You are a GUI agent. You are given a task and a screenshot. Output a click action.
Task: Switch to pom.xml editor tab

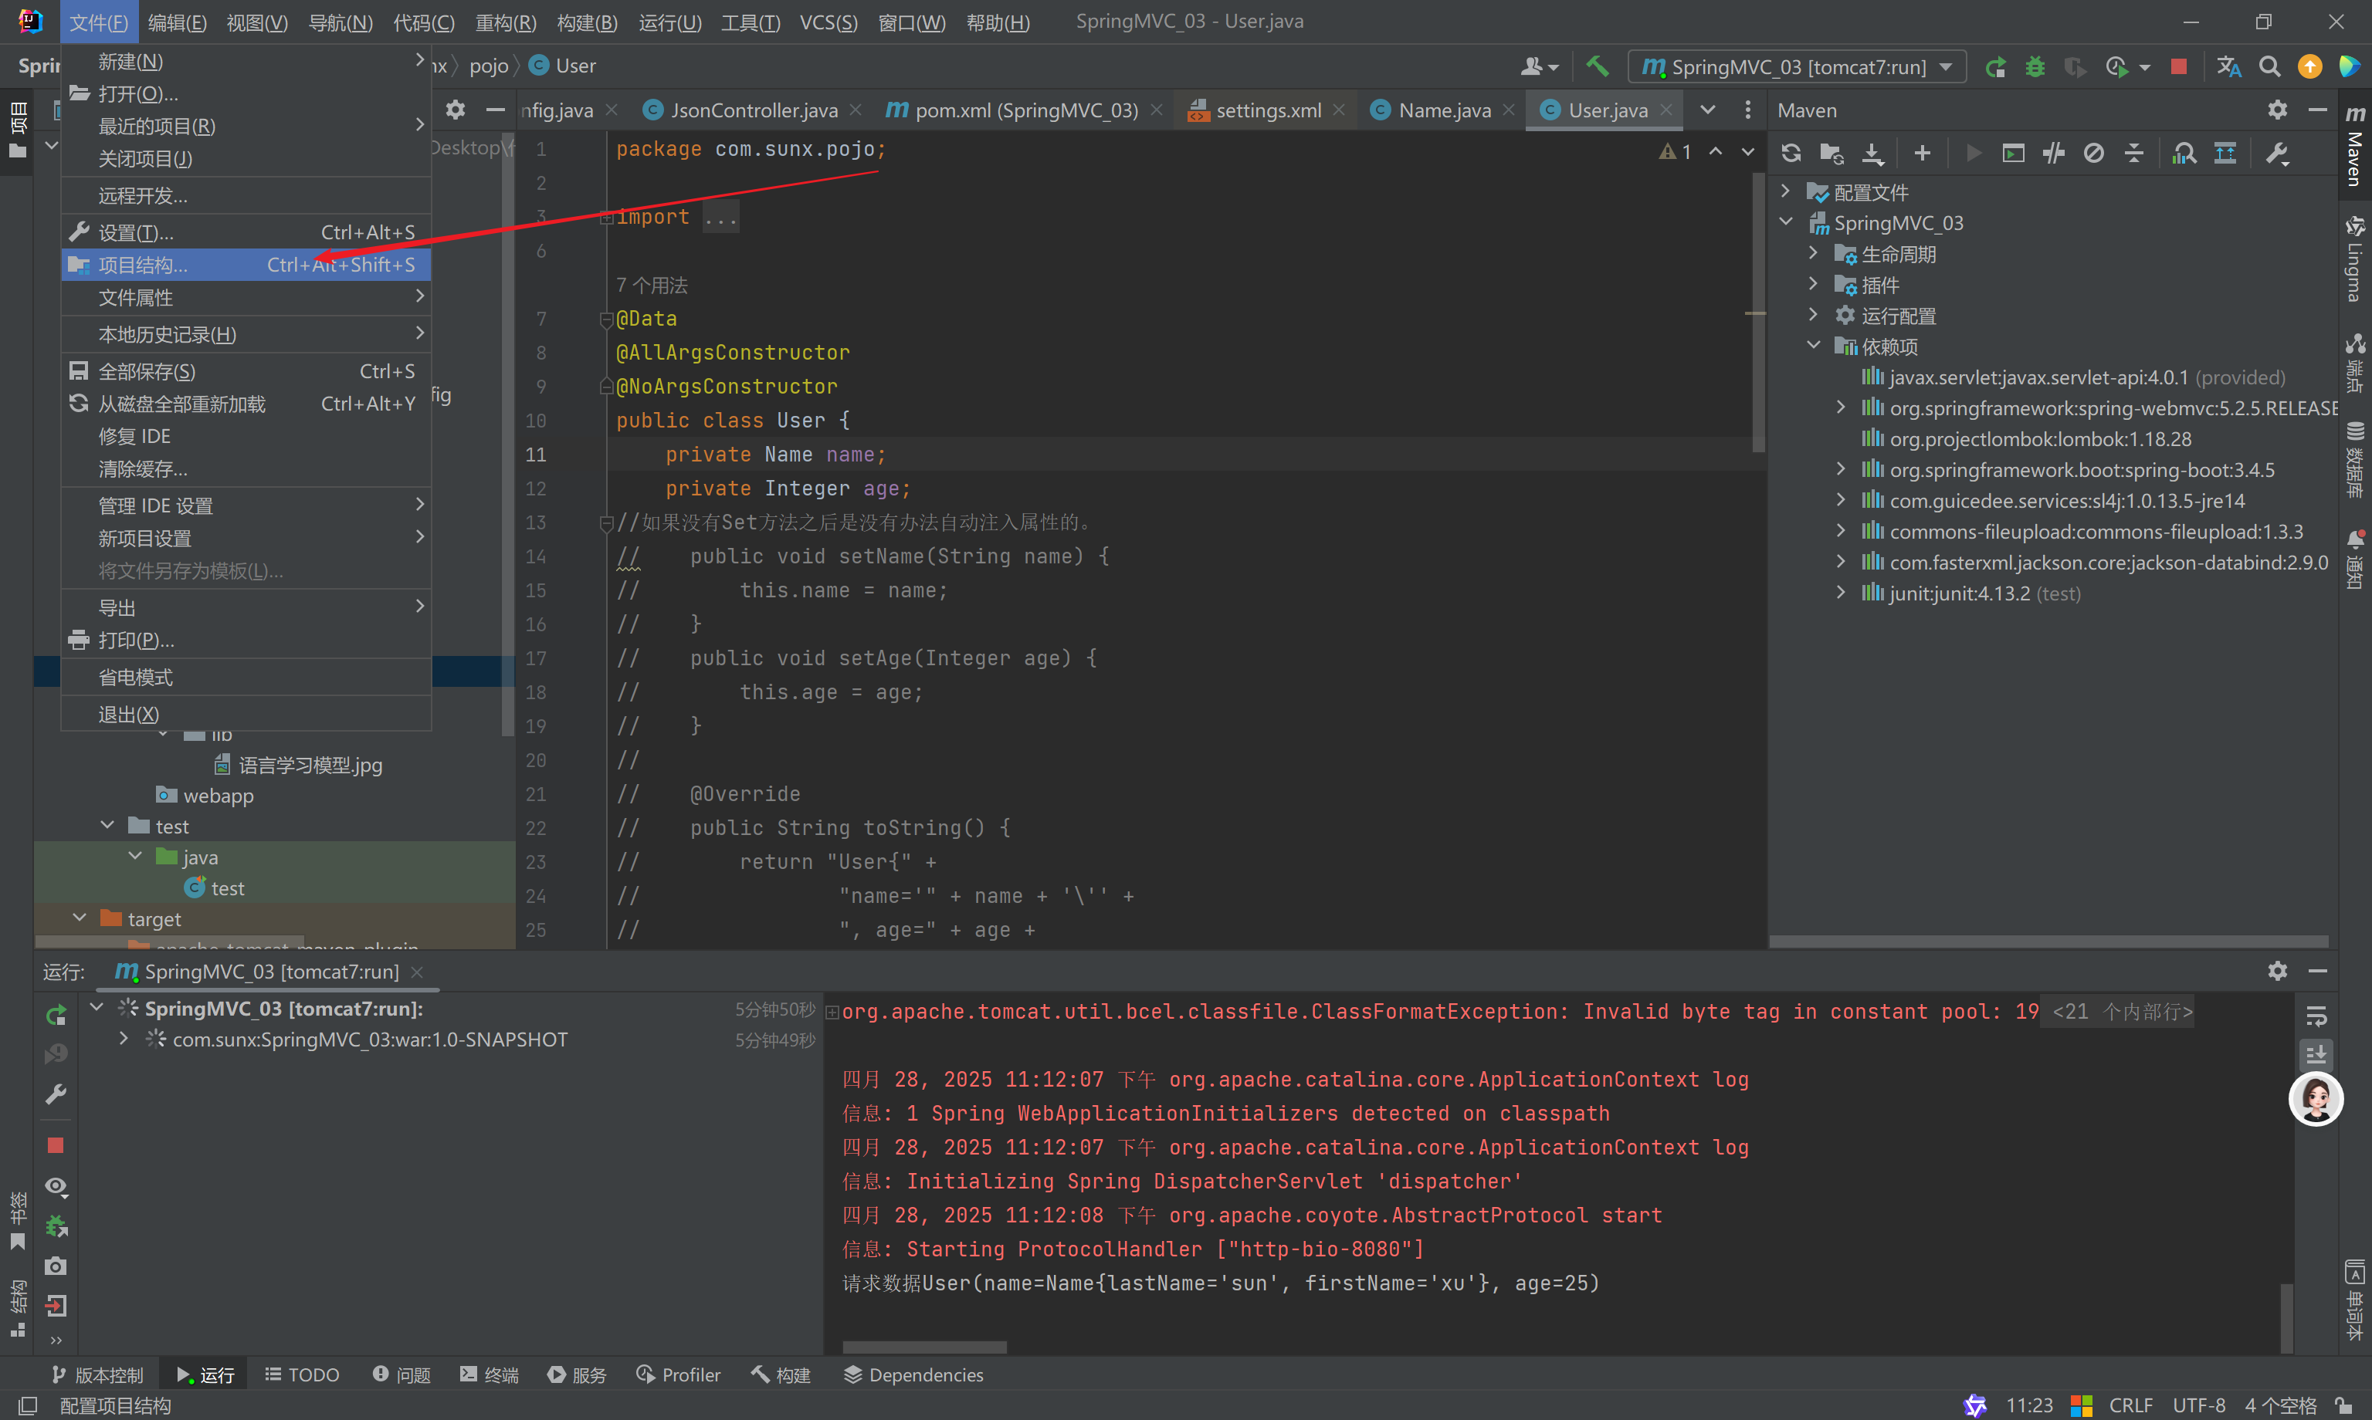[1024, 111]
